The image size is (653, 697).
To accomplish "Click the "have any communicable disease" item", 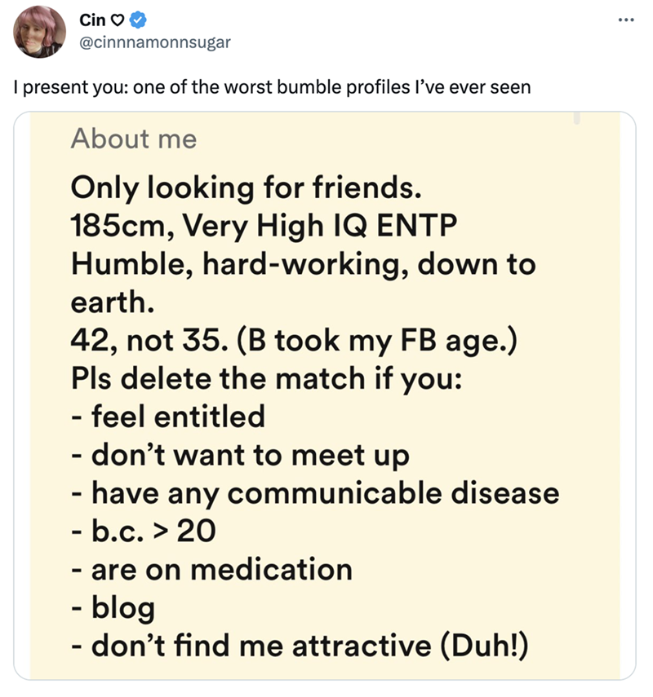I will coord(315,493).
